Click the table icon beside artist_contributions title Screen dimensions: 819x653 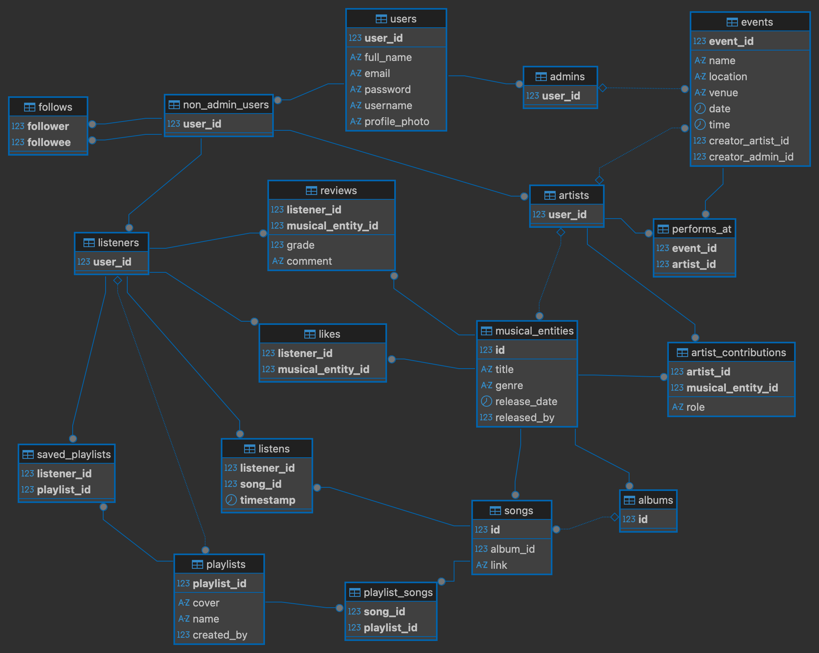tap(682, 353)
